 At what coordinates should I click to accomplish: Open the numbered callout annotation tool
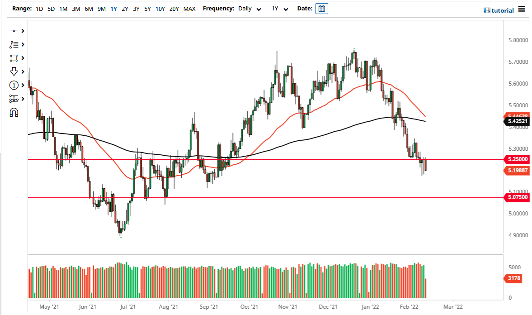pyautogui.click(x=14, y=85)
